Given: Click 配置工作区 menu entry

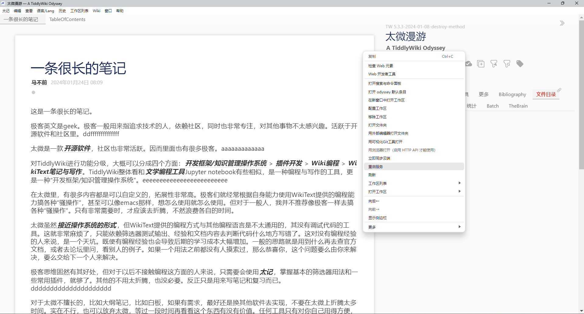Looking at the screenshot, I should tap(414, 108).
